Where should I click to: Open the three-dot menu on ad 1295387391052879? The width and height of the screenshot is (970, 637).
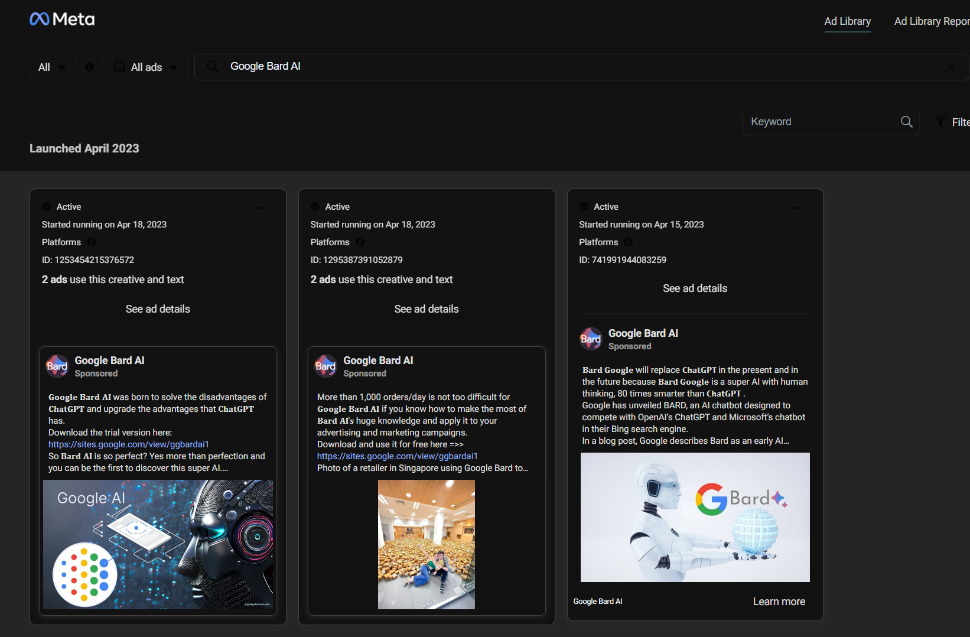[528, 208]
